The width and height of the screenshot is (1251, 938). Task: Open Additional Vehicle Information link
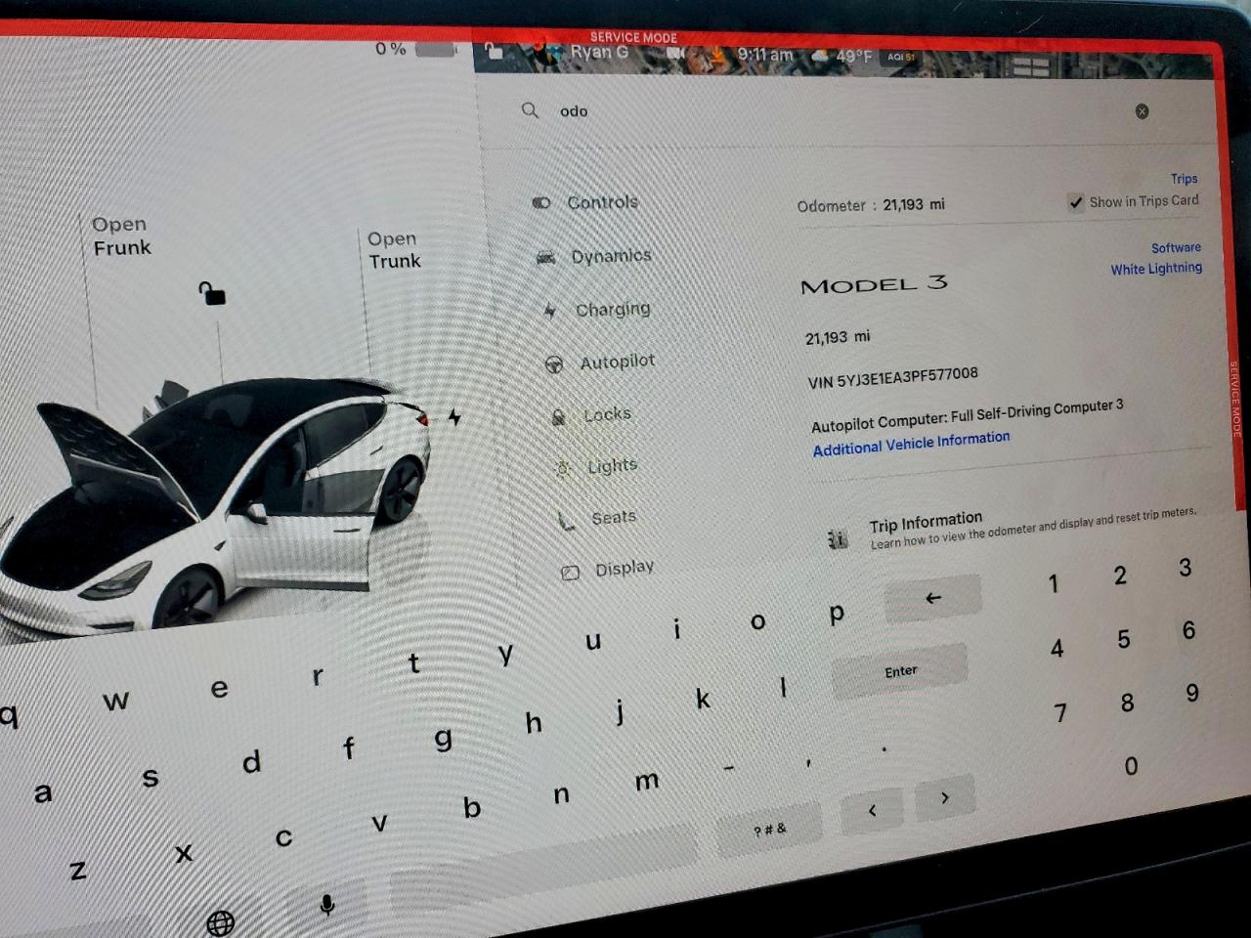911,443
